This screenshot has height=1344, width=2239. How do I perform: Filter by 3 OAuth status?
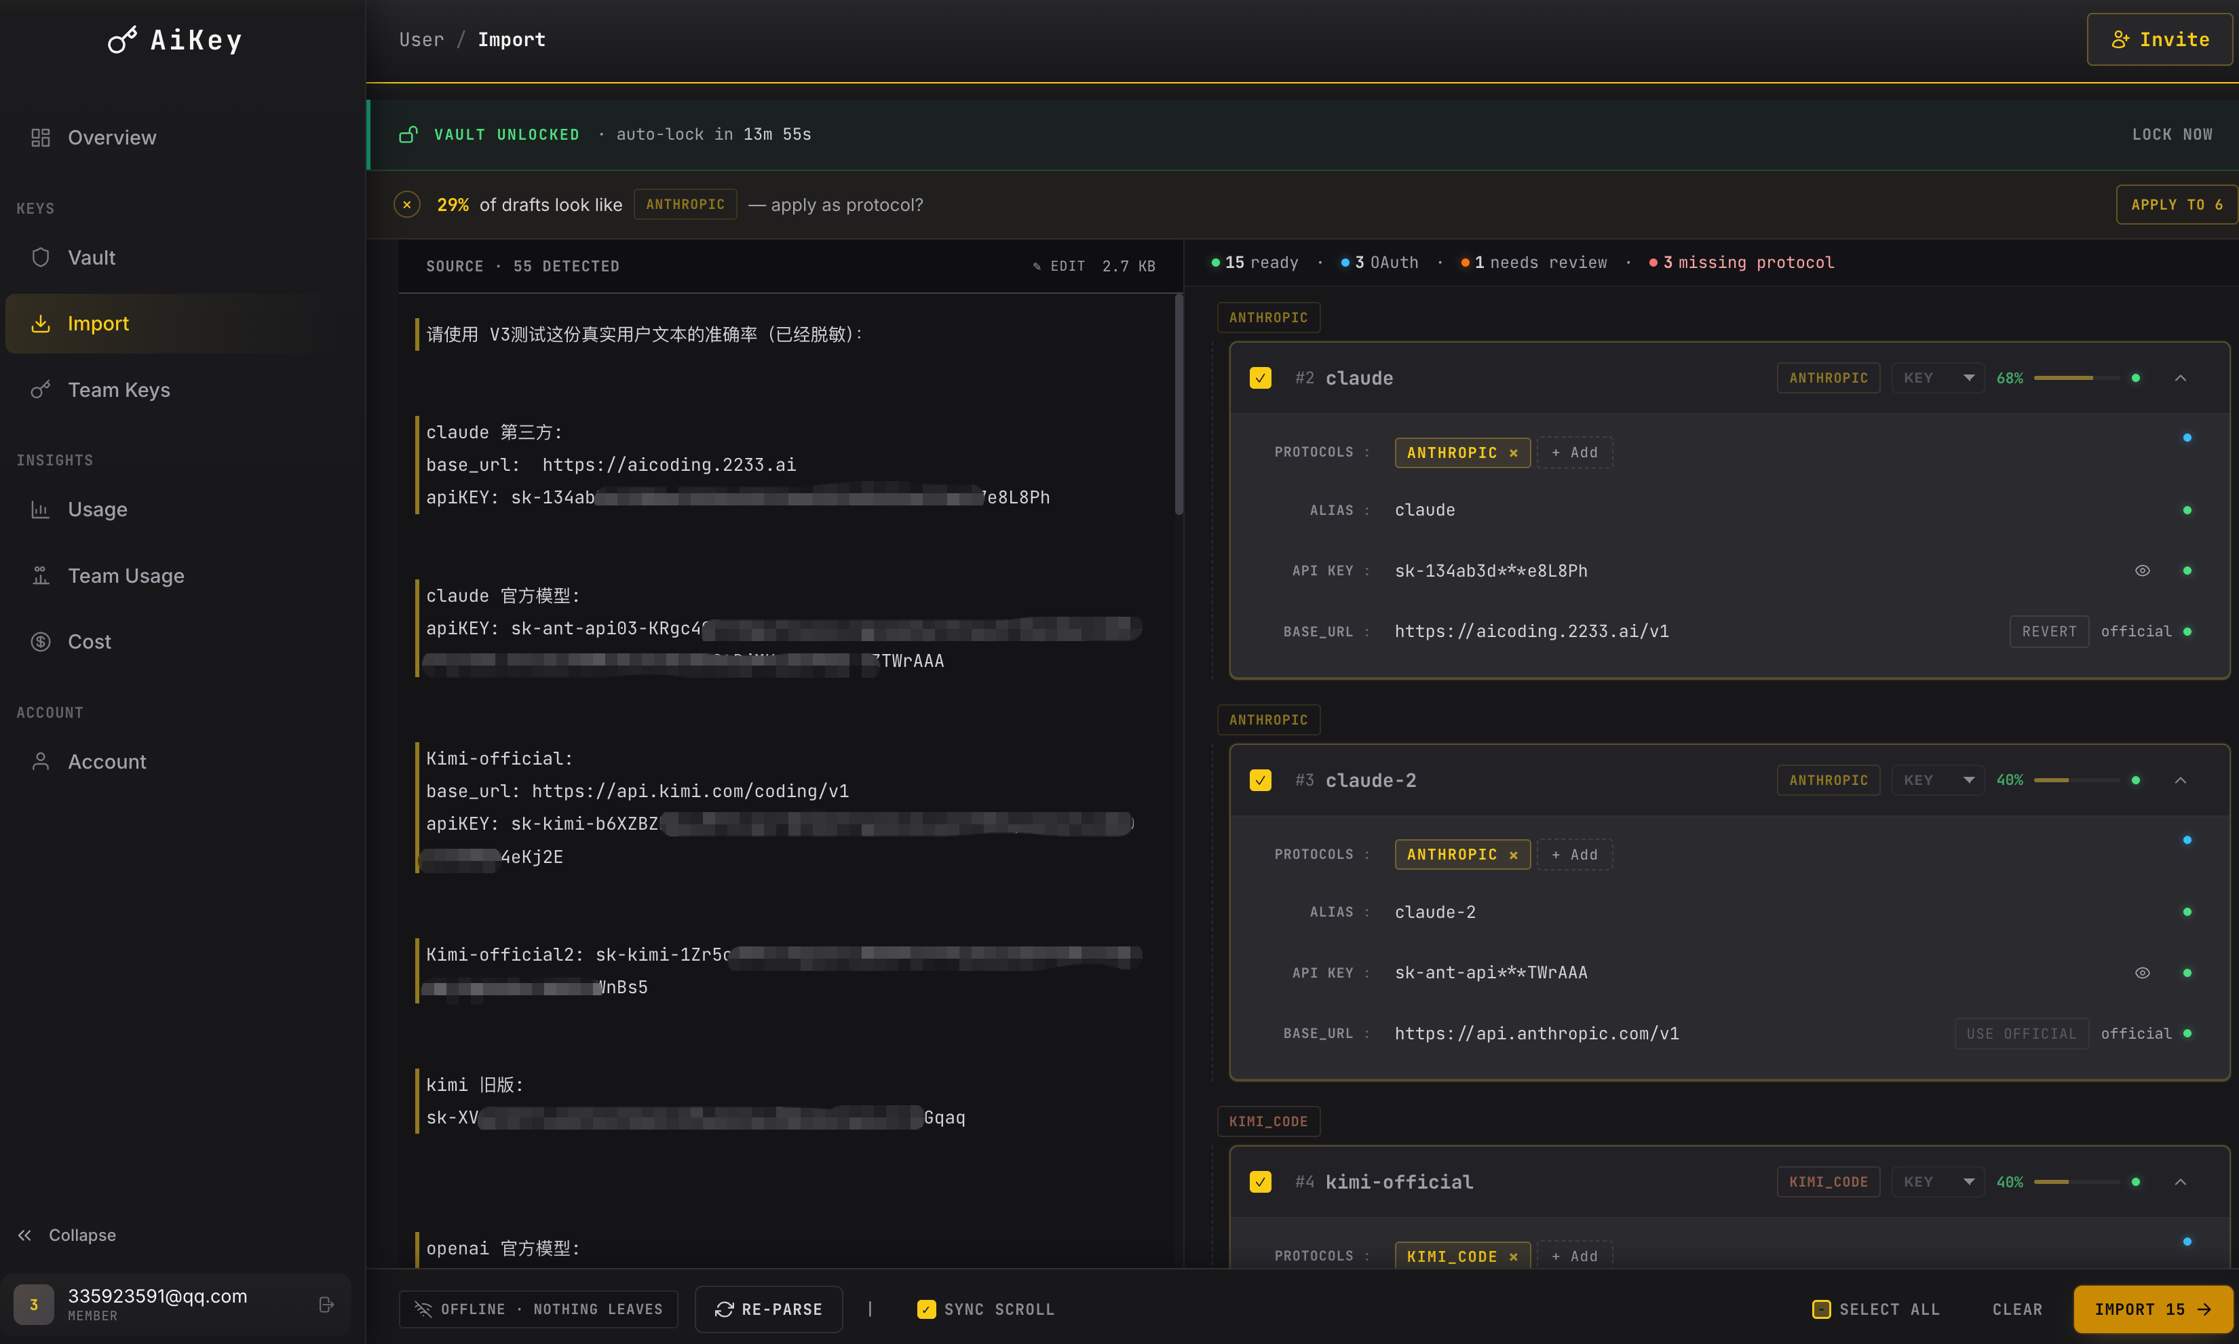tap(1380, 263)
